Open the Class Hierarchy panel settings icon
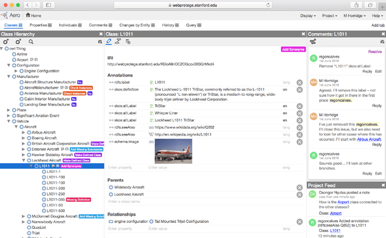The image size is (386, 238). coord(100,42)
